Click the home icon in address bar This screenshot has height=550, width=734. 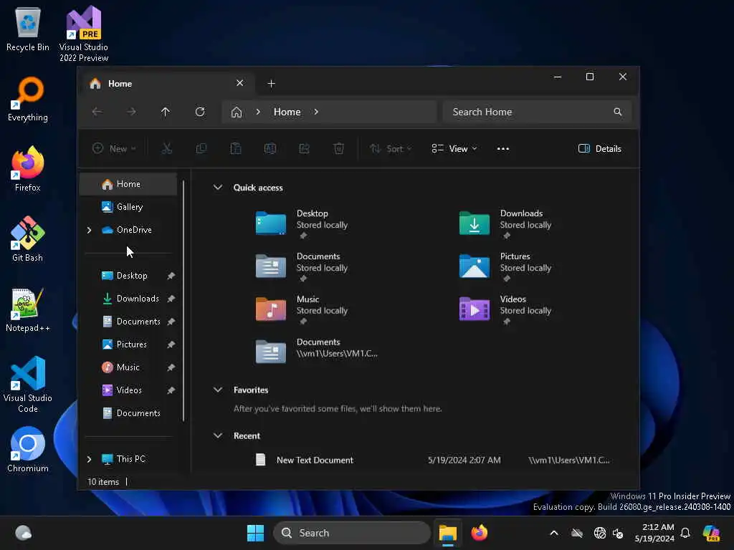pos(237,112)
